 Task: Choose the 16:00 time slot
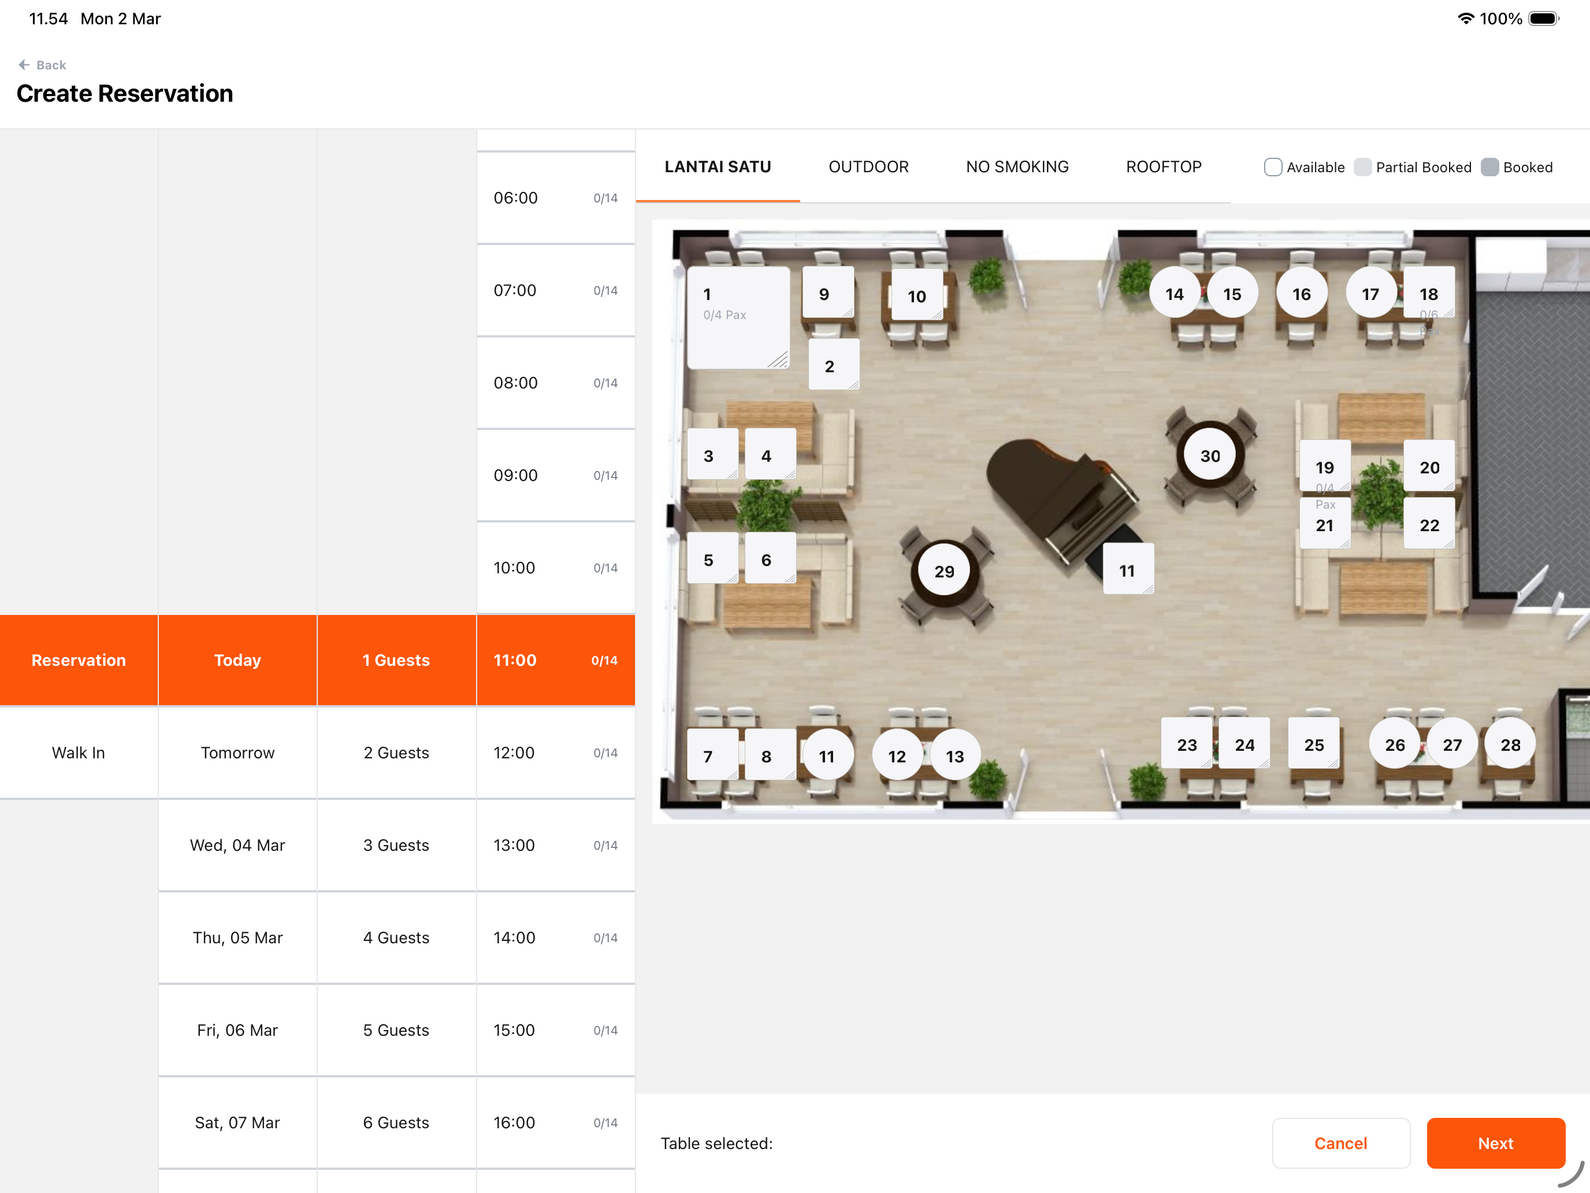click(556, 1122)
